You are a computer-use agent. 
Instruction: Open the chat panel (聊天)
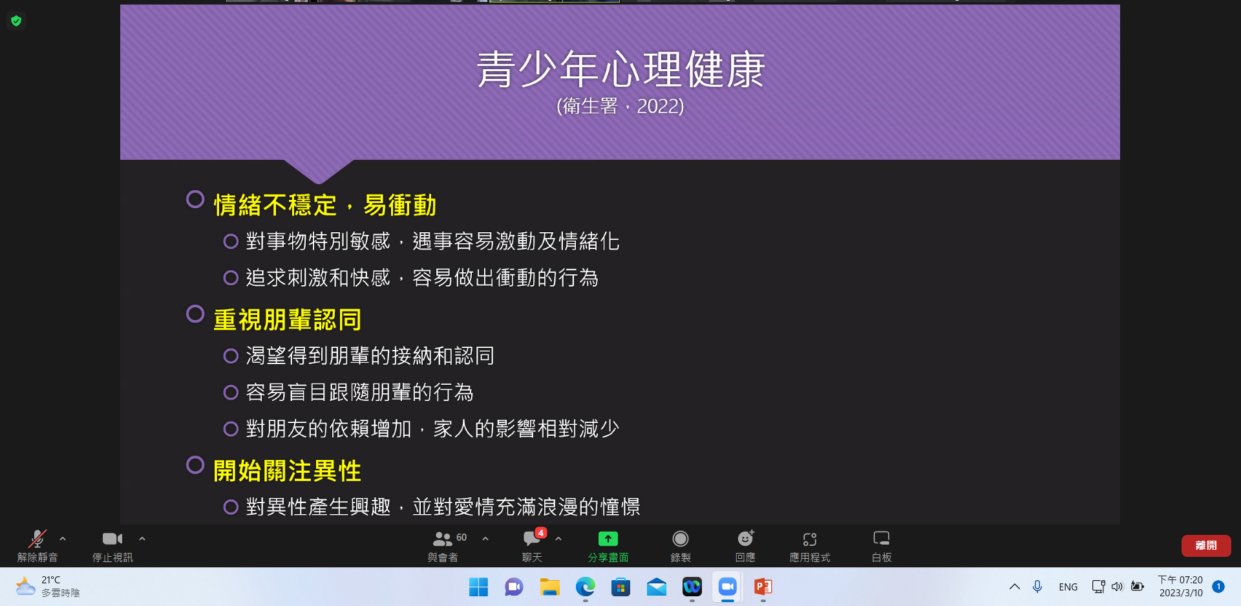click(532, 545)
